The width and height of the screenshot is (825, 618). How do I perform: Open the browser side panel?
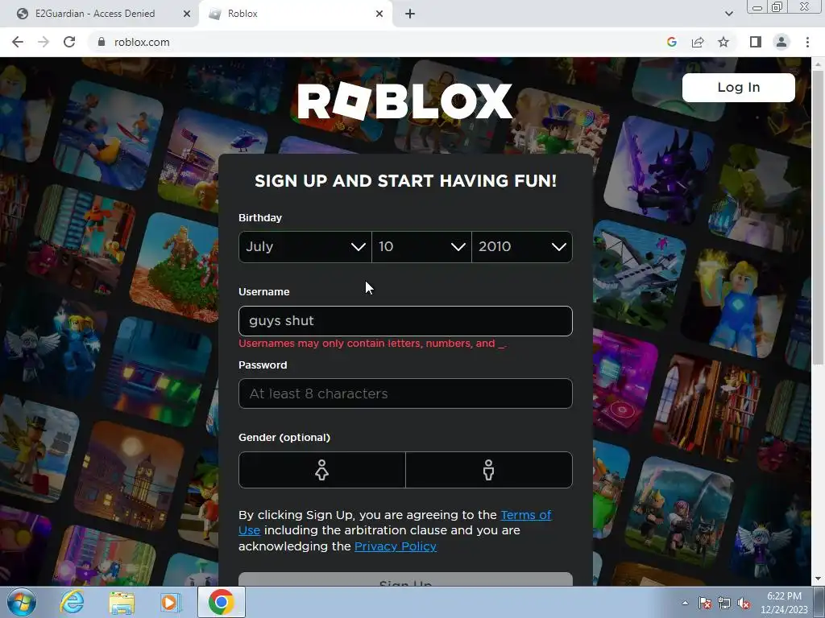click(756, 42)
